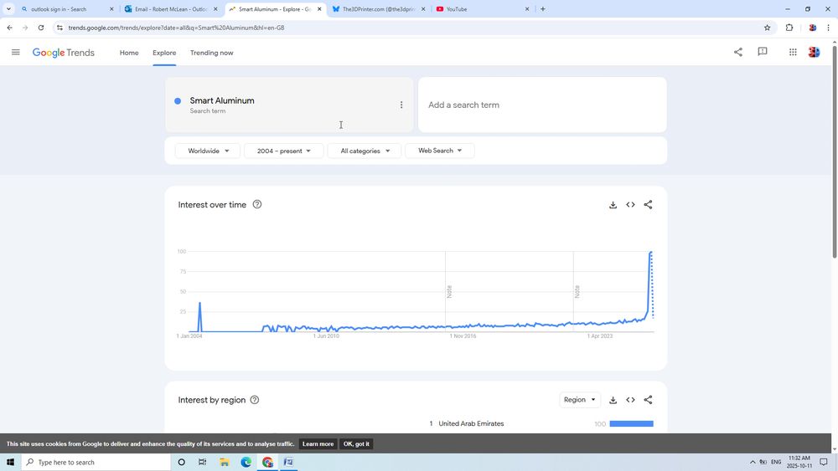Image resolution: width=838 pixels, height=471 pixels.
Task: Click the Smart Aluminum search term box
Action: click(289, 105)
